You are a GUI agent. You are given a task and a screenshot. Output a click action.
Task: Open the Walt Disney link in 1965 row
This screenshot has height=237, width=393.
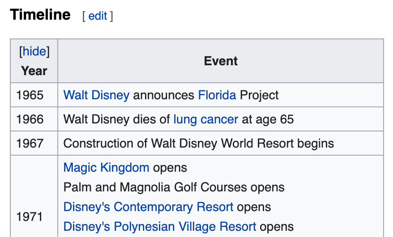(96, 95)
